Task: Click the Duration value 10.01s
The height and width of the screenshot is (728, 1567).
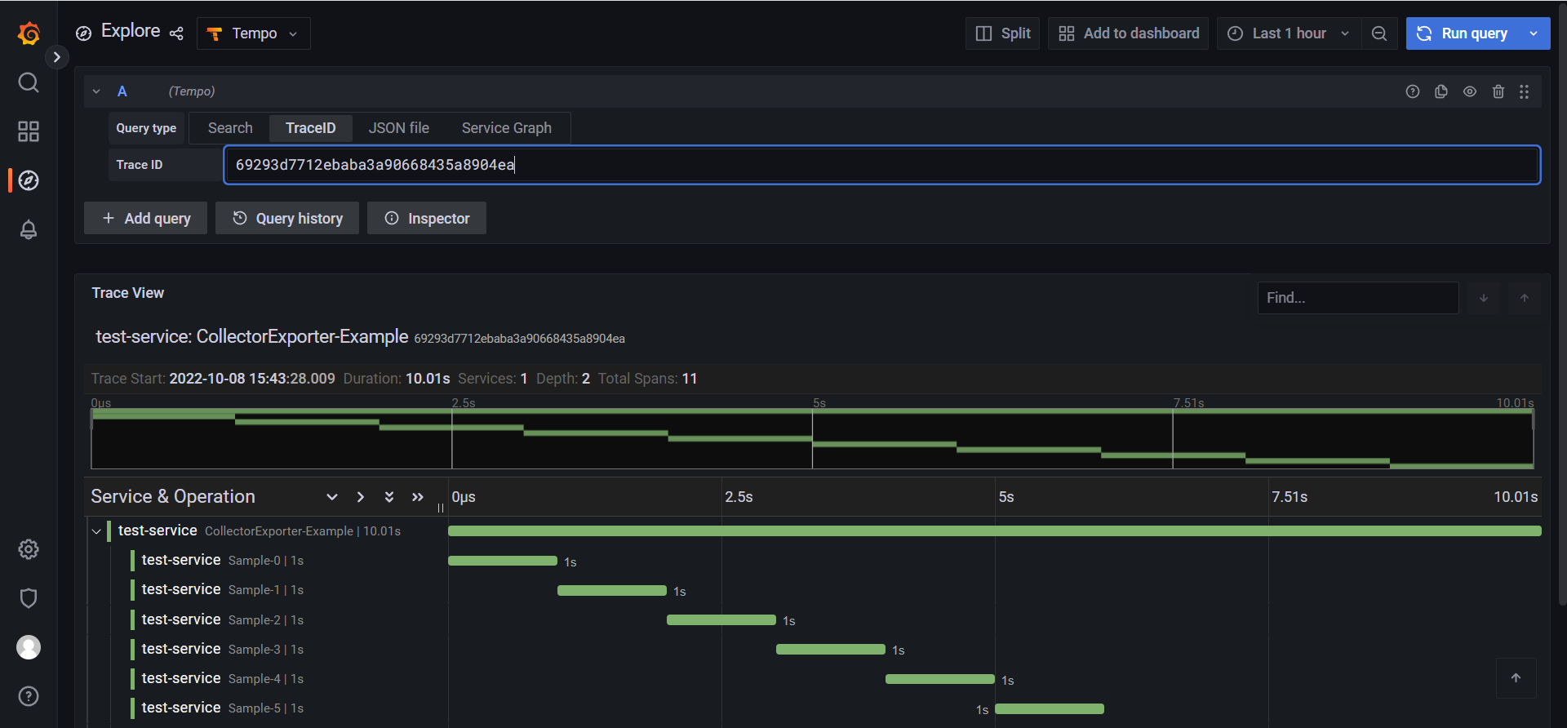Action: pos(428,379)
